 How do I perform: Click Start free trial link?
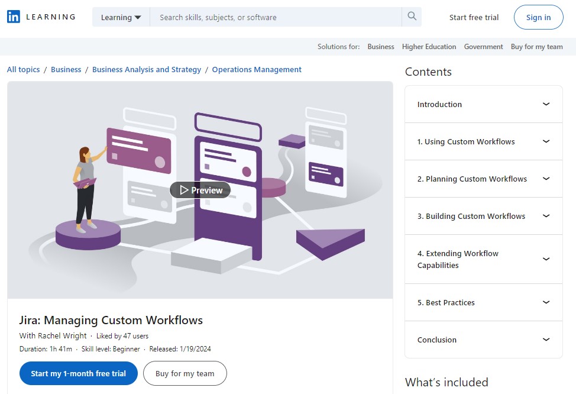click(474, 17)
